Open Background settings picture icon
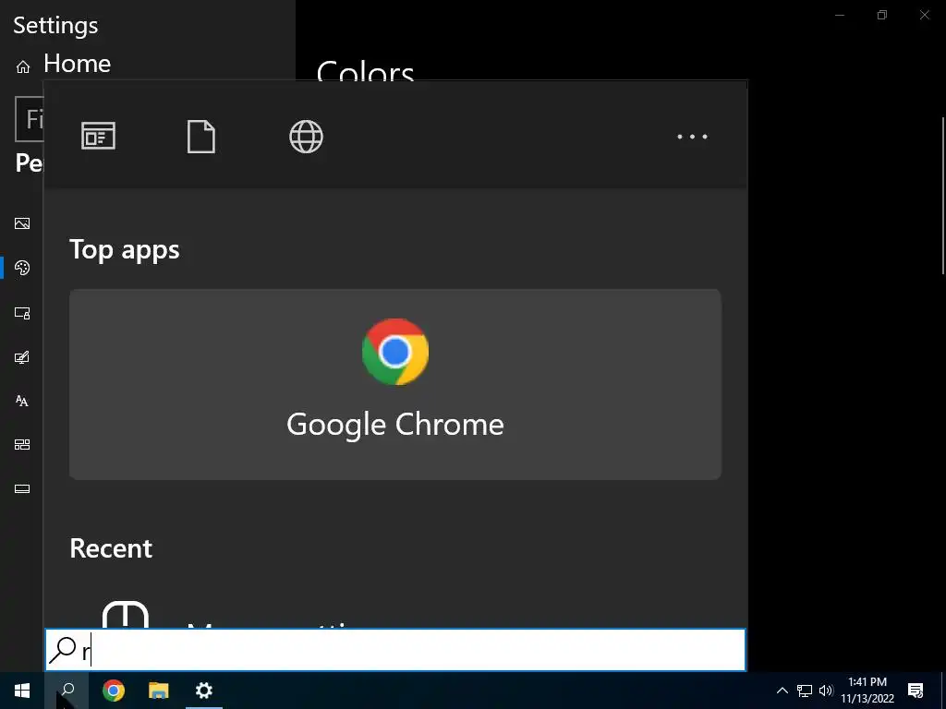Viewport: 946px width, 709px height. [22, 223]
